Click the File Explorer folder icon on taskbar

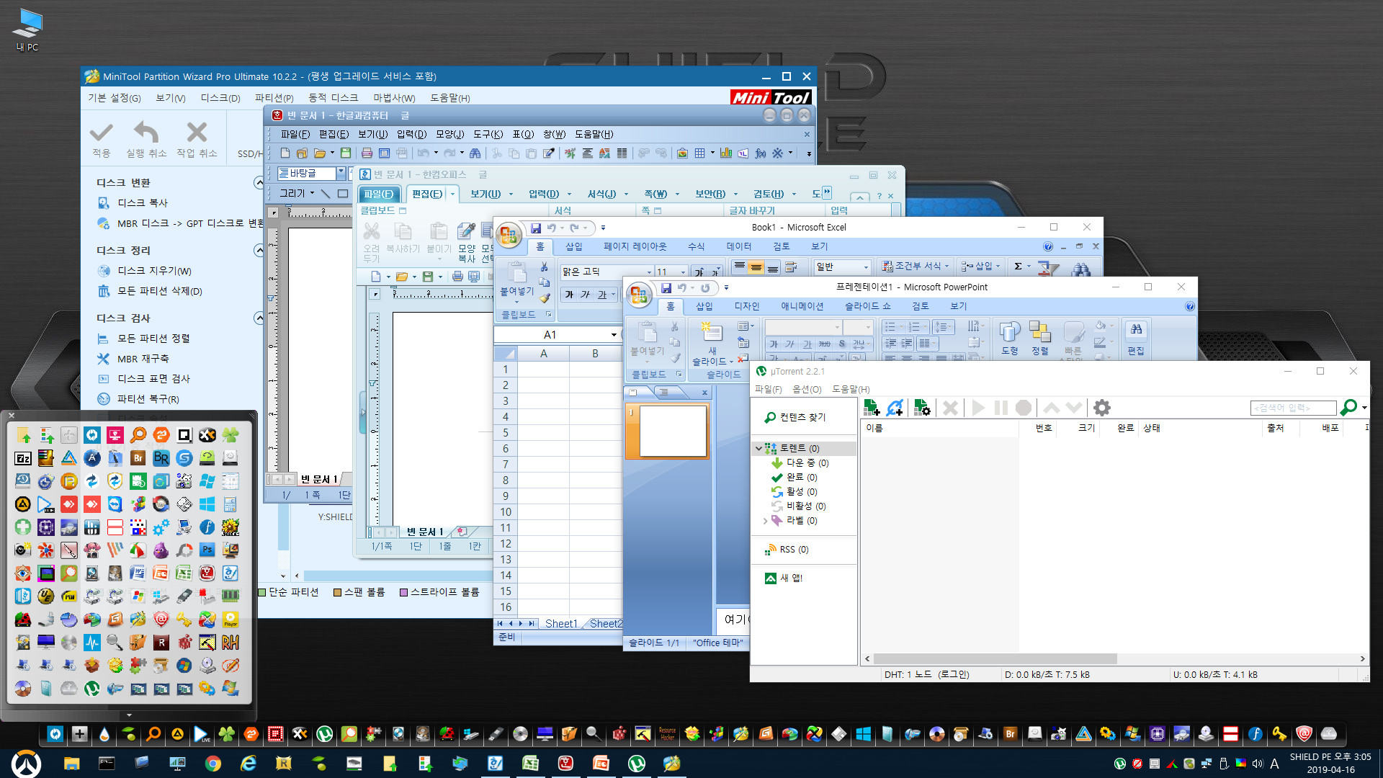71,764
